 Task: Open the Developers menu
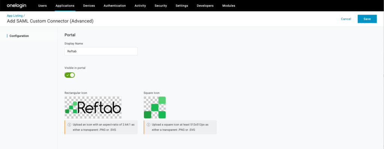[x=205, y=6]
